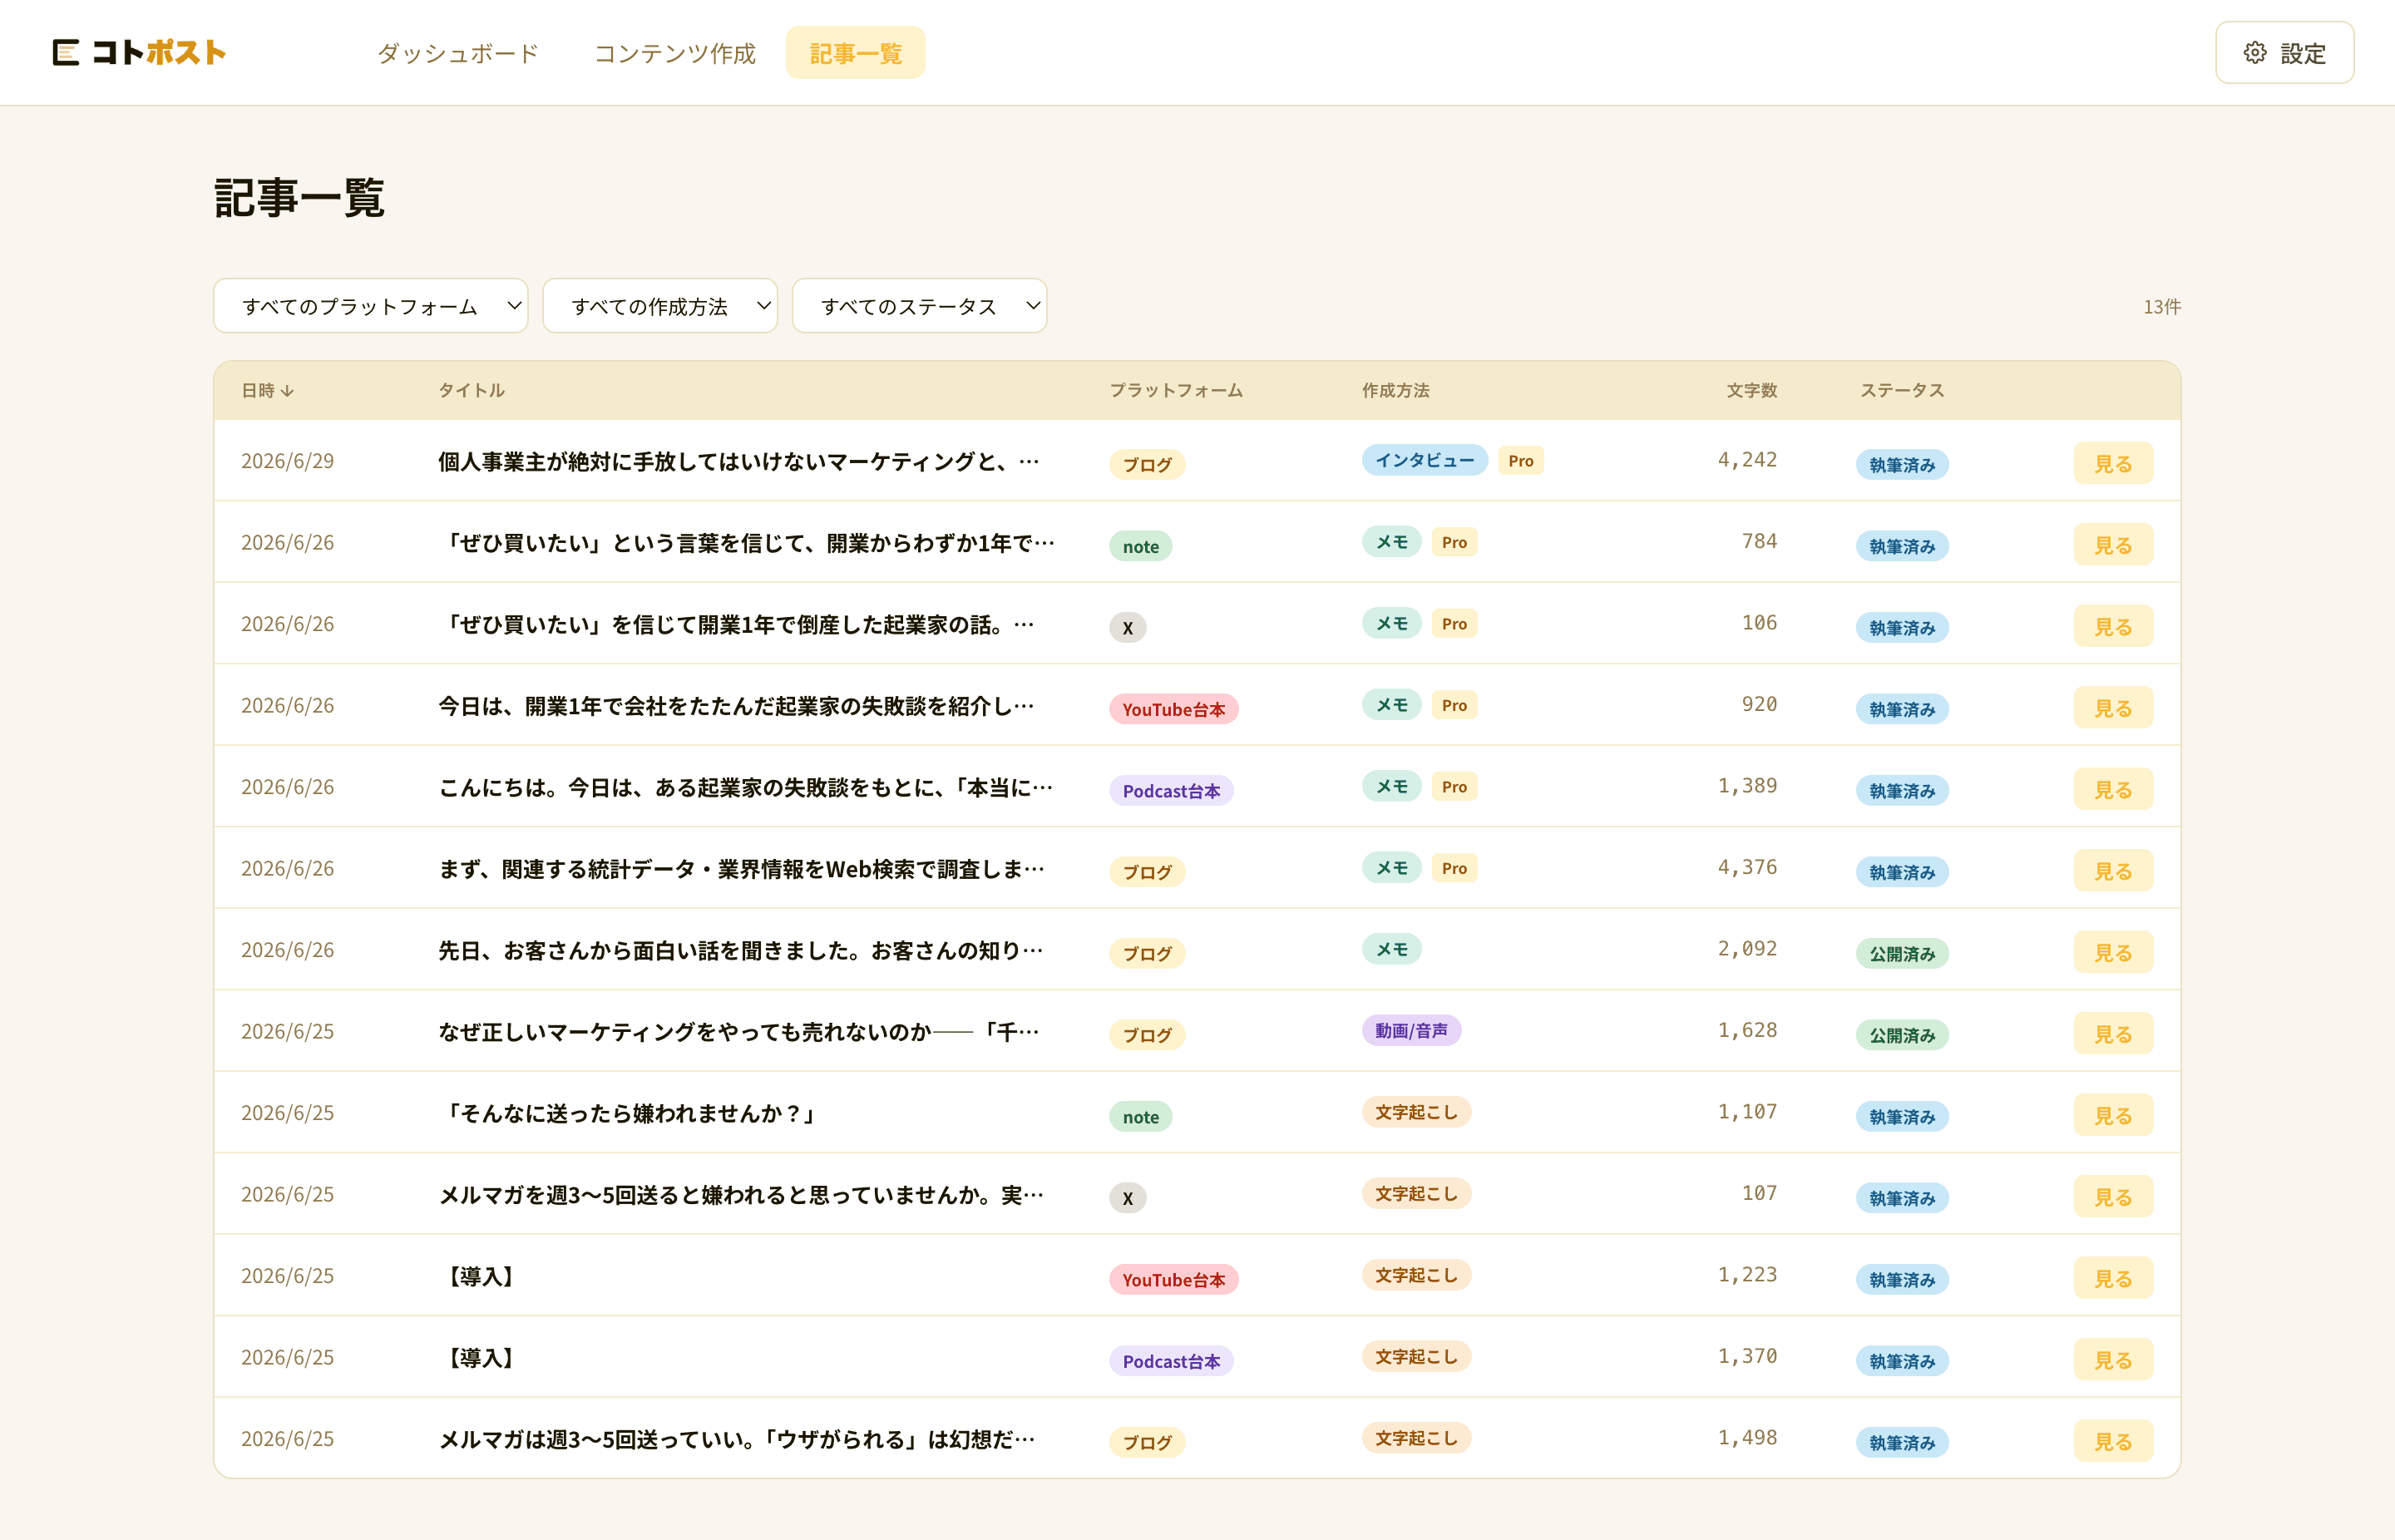Open article なぜ正しいマーケティングをやっても売れないのか
The height and width of the screenshot is (1540, 2395).
click(x=739, y=1032)
